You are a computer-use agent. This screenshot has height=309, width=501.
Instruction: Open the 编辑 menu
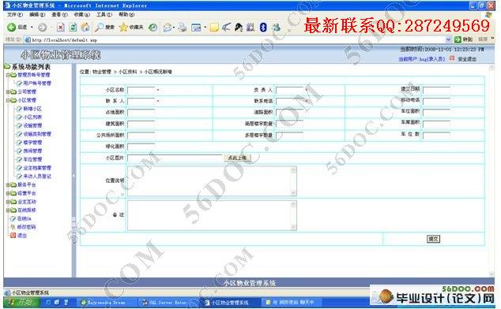(37, 15)
